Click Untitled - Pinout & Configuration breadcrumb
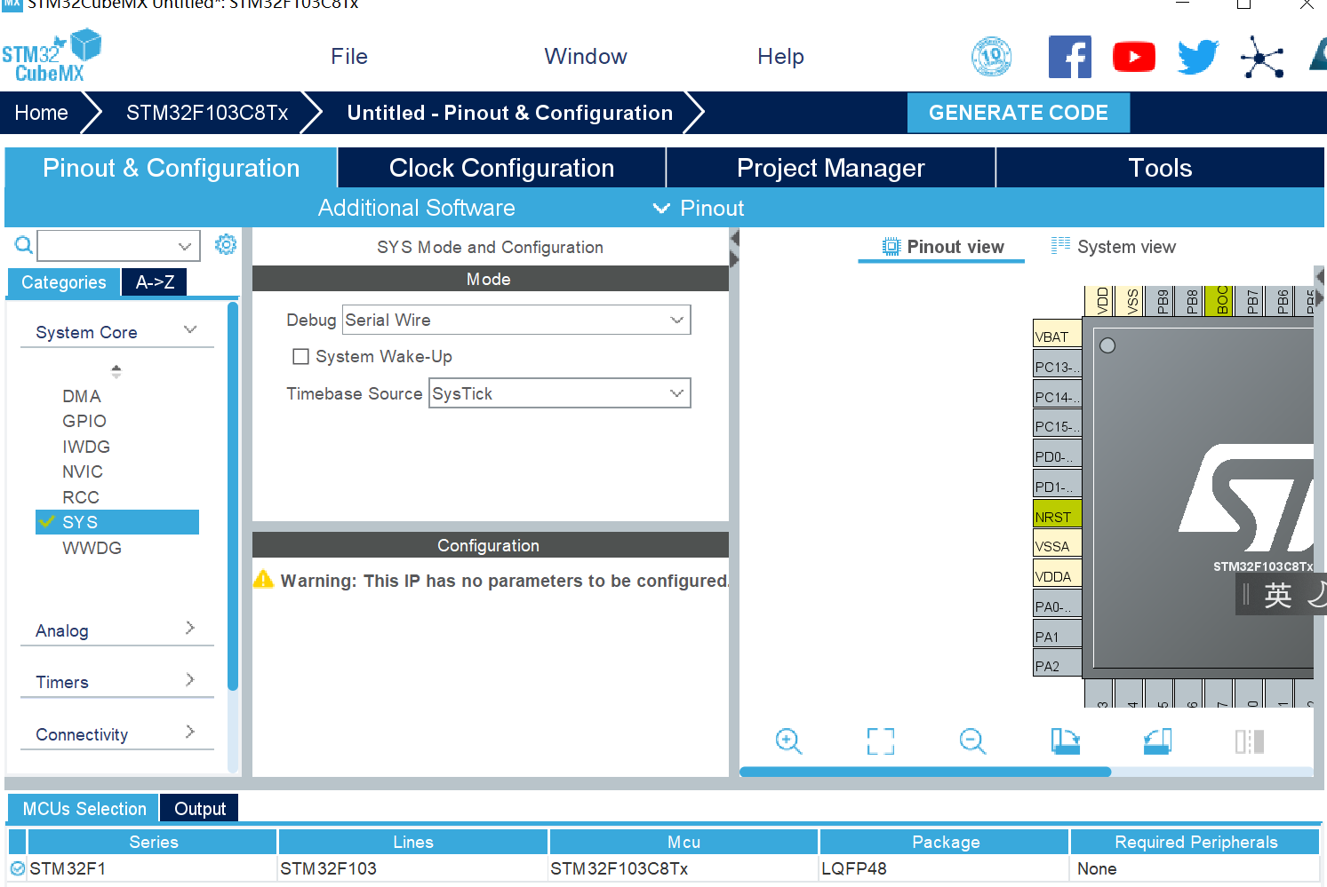1327x887 pixels. click(510, 113)
